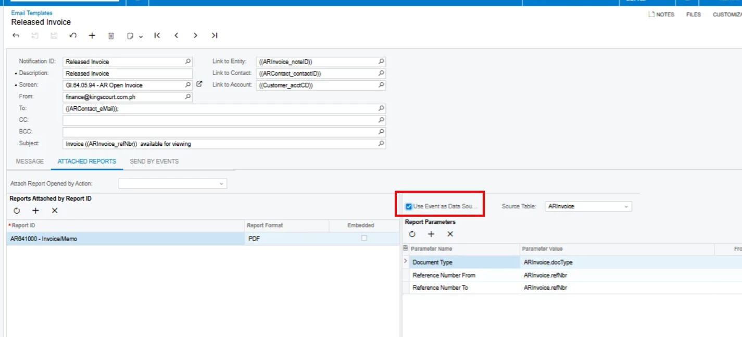Go to the last record arrow icon
Viewport: 742px width, 337px height.
[x=214, y=35]
